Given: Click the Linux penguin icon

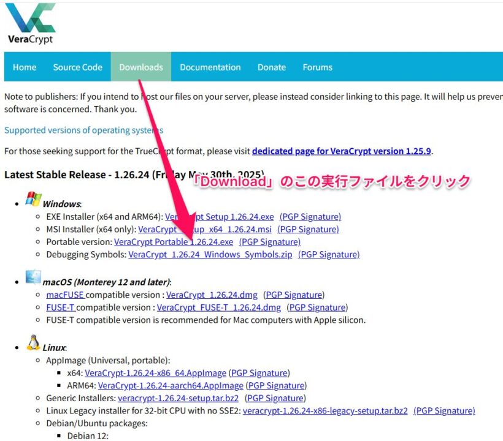Looking at the screenshot, I should (33, 342).
